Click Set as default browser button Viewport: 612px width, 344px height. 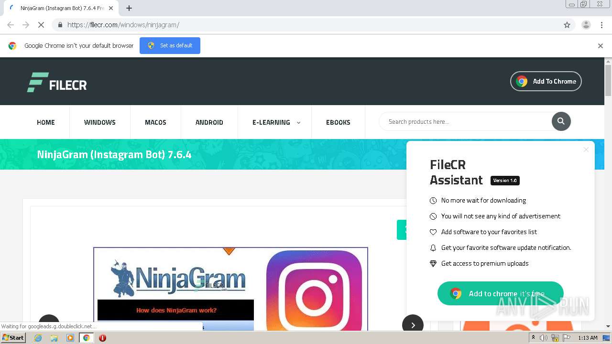170,45
